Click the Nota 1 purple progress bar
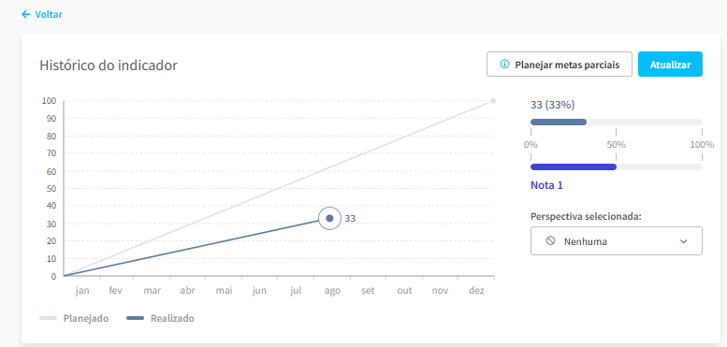727x347 pixels. point(617,167)
